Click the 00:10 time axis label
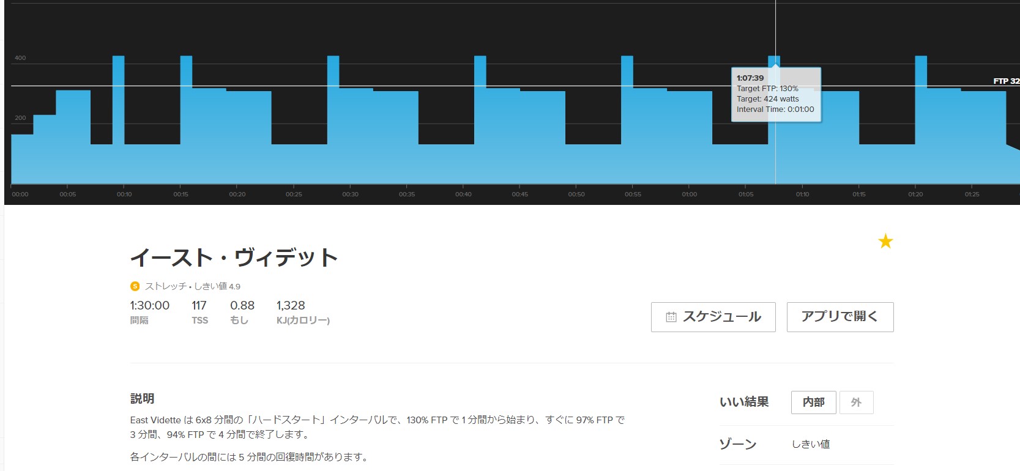1020x471 pixels. pos(124,195)
